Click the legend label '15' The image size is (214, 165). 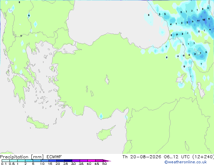pos(50,164)
